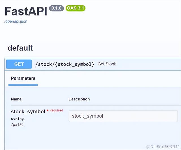
Task: Click the bold stock_symbol parameter name
Action: [28, 112]
